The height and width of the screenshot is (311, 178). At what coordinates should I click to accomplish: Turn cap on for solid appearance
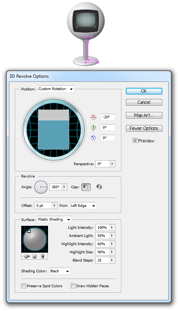[86, 187]
